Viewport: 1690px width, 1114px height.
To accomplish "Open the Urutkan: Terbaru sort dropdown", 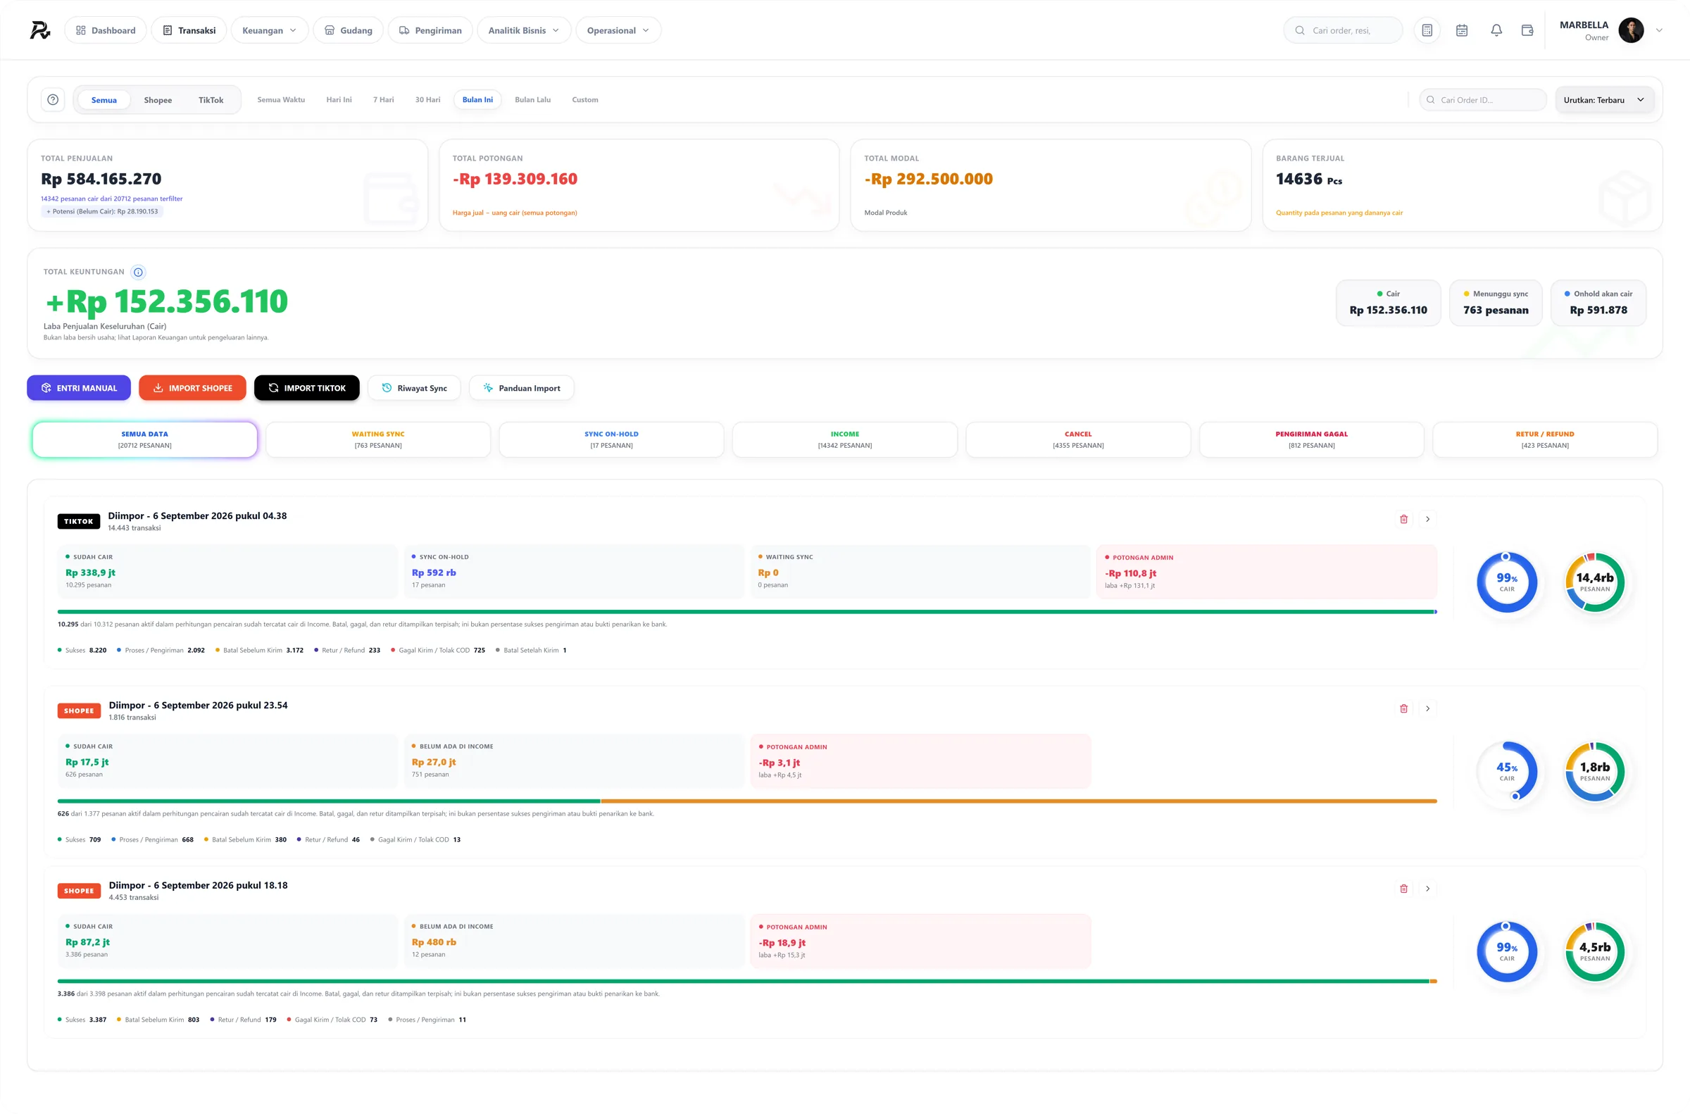I will coord(1604,100).
